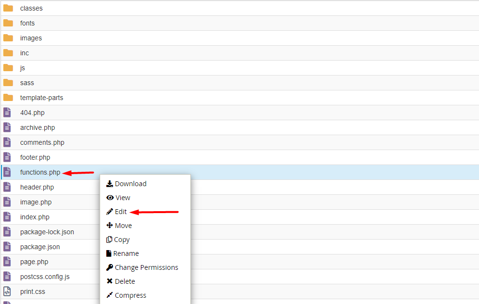479x304 pixels.
Task: Select the image.php file name
Action: [36, 202]
